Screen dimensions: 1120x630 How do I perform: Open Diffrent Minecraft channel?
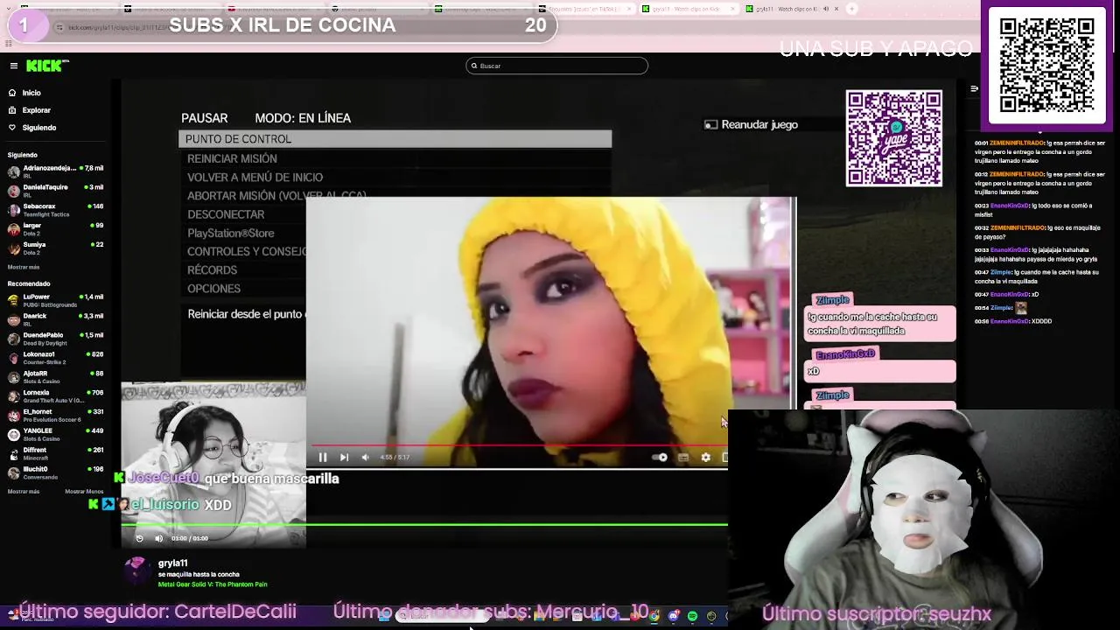(x=56, y=452)
